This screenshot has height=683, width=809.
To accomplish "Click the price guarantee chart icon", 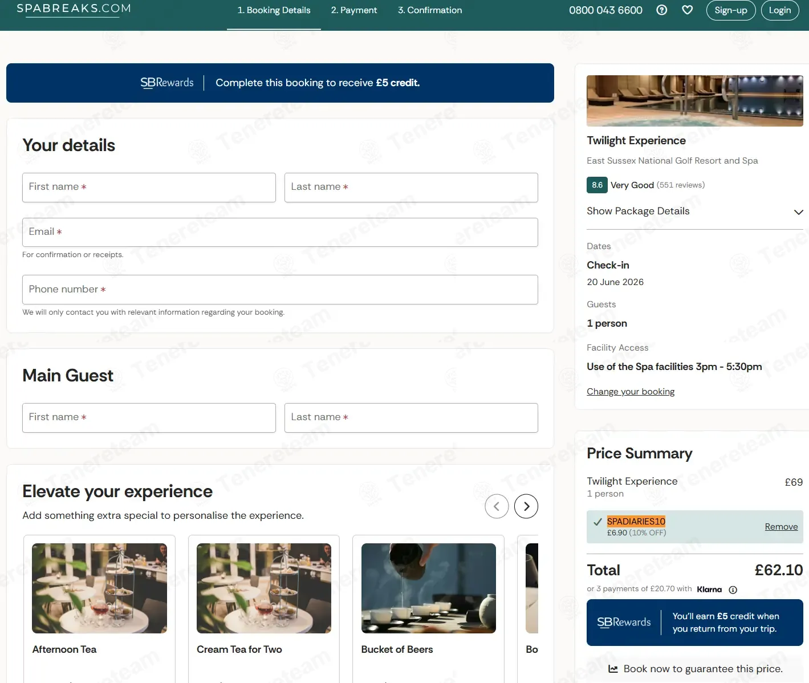I will coord(613,669).
